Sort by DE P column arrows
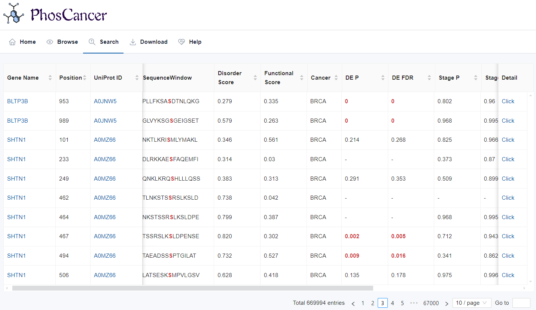 pos(383,78)
